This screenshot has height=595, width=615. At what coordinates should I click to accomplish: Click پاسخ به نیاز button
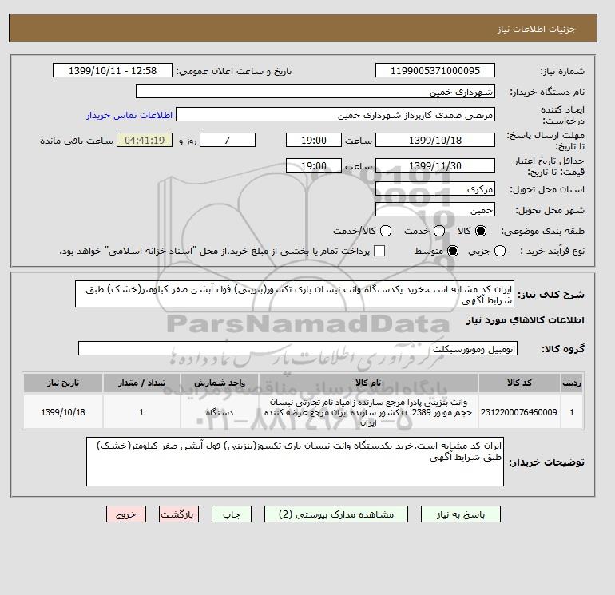click(x=461, y=514)
